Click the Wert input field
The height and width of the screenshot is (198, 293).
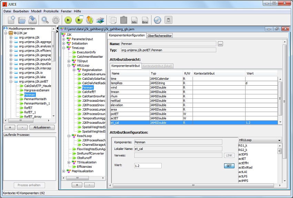[x=148, y=166]
